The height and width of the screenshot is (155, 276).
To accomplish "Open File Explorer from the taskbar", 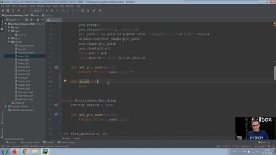I will (35, 152).
